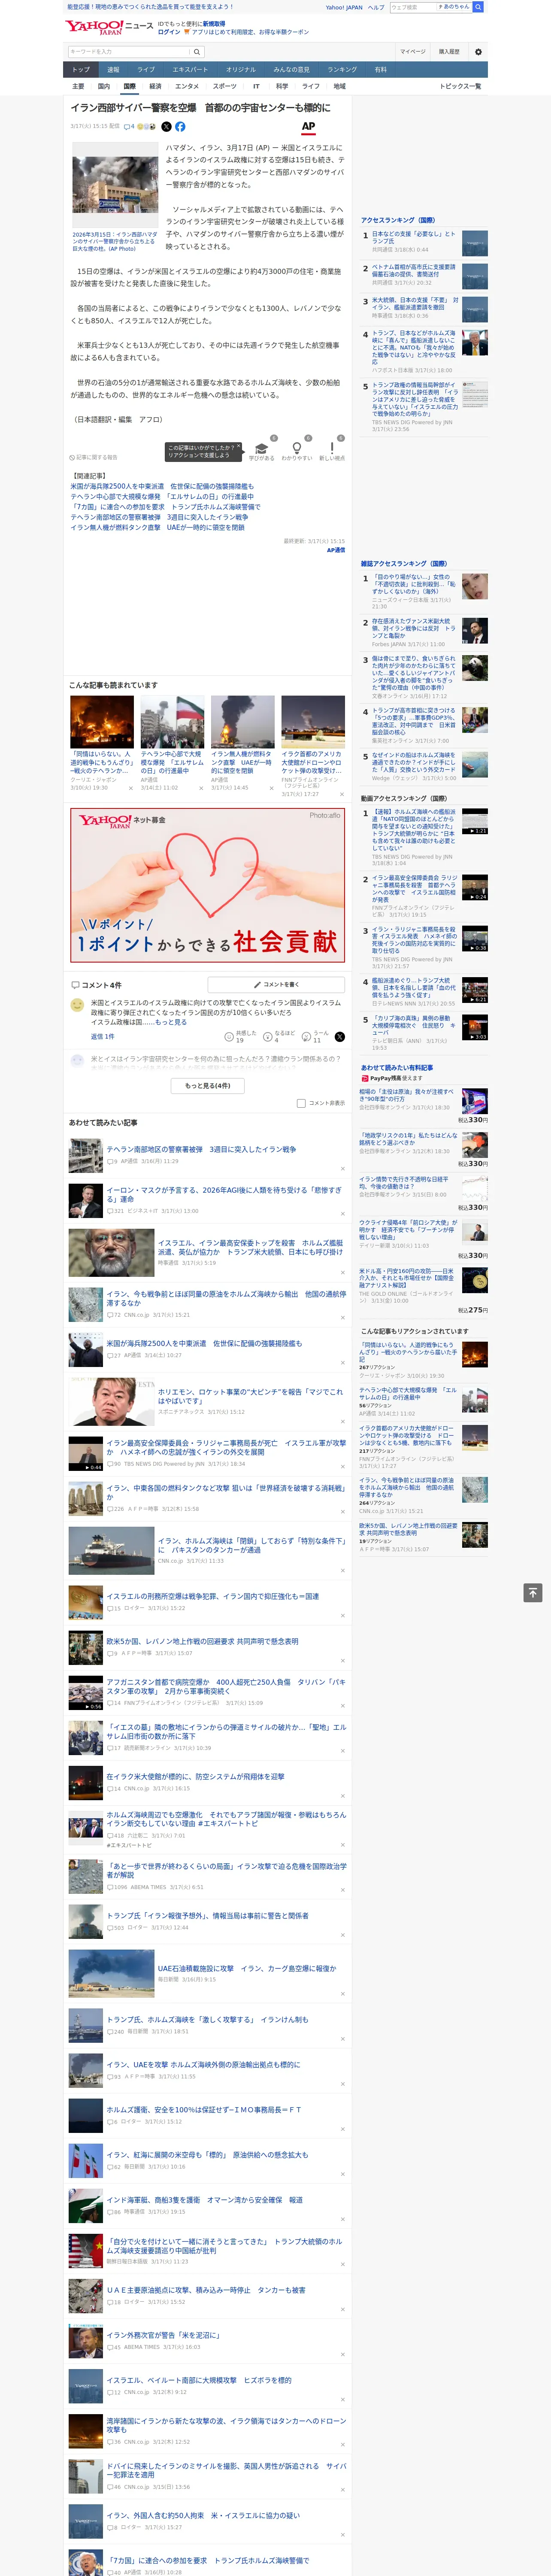Open the エンタメ category tab

coord(187,86)
